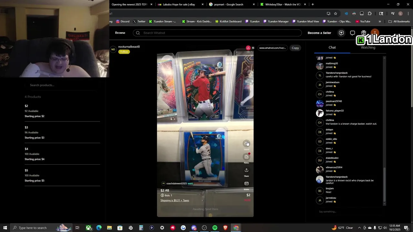Mute stream with the Sound icon
413x232 pixels.
[x=247, y=143]
